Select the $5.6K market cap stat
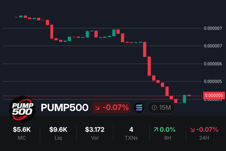 pyautogui.click(x=22, y=132)
